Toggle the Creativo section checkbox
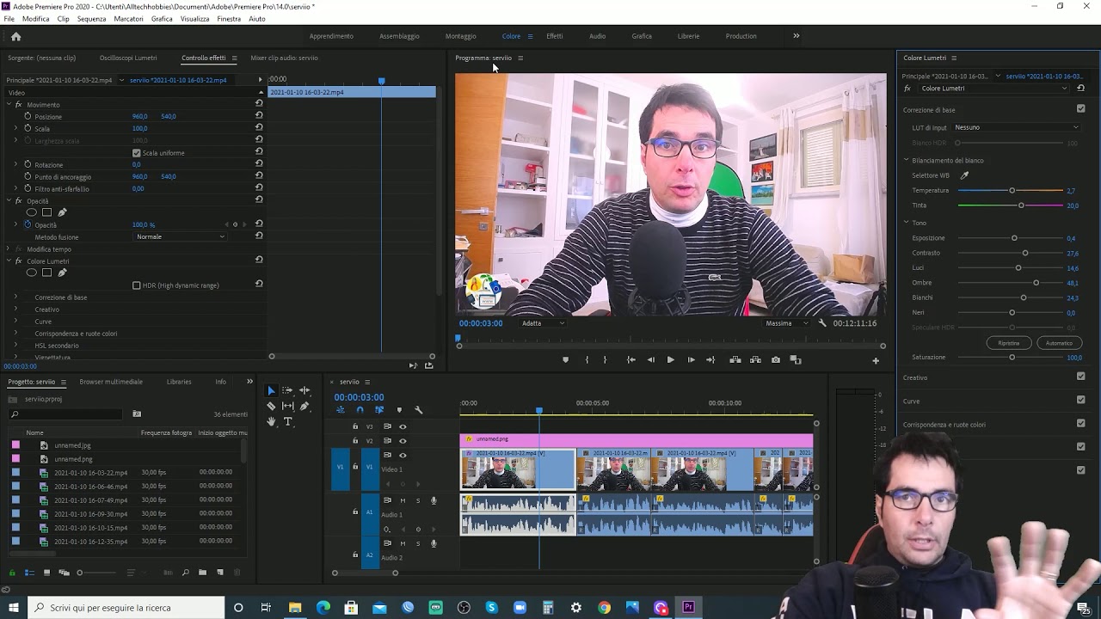Viewport: 1101px width, 619px height. 1080,377
